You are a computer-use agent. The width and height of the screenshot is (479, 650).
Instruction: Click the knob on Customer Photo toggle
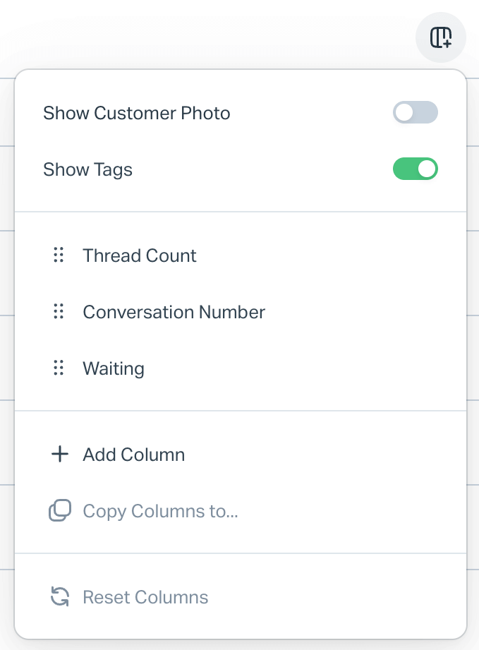404,112
